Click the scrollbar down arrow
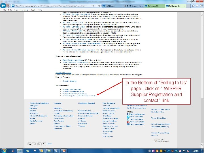The width and height of the screenshot is (204, 153). click(x=202, y=145)
